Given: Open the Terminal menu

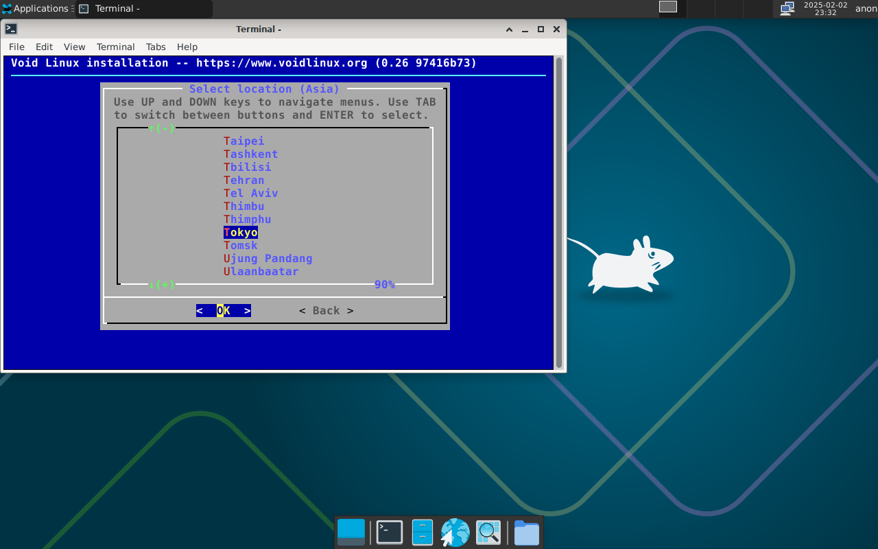Looking at the screenshot, I should point(115,47).
